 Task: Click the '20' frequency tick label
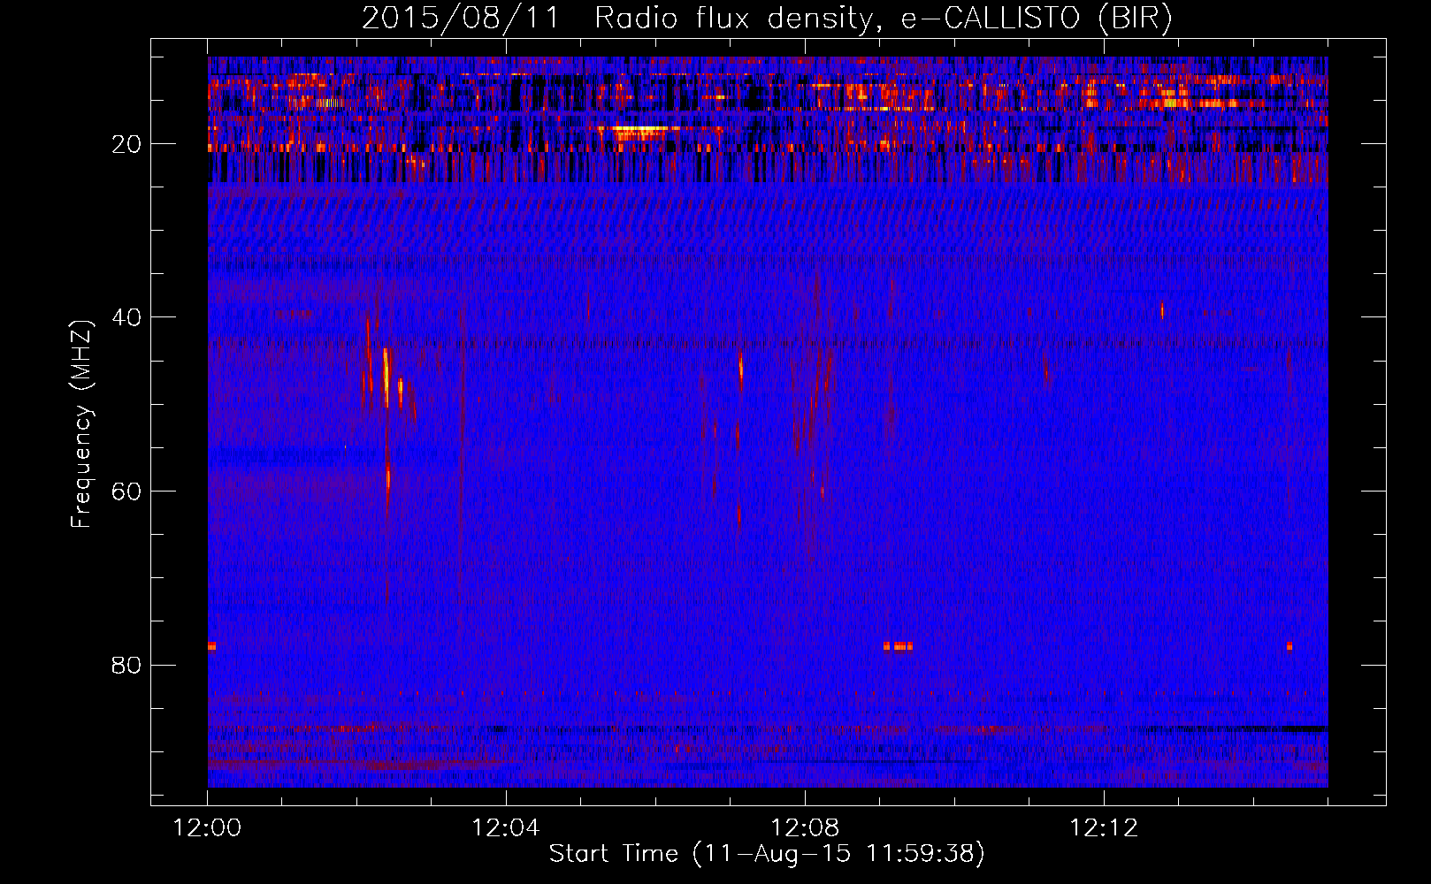click(126, 144)
